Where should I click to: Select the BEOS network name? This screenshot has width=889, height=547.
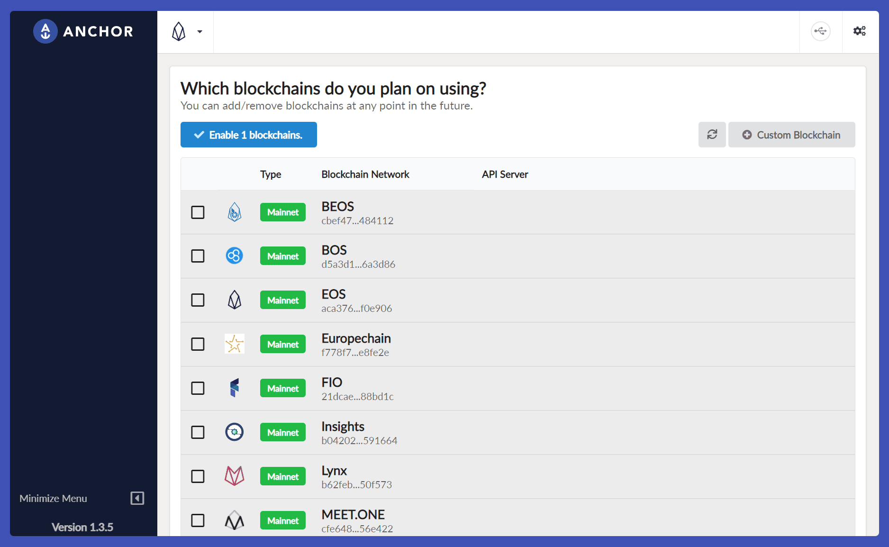point(338,206)
